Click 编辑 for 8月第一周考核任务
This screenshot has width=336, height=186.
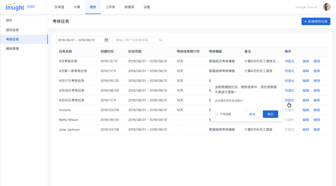click(x=305, y=71)
